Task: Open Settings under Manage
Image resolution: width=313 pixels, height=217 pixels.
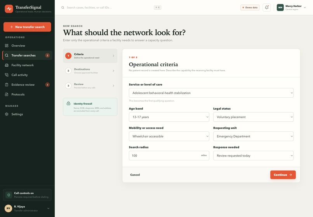Action: (x=27, y=114)
